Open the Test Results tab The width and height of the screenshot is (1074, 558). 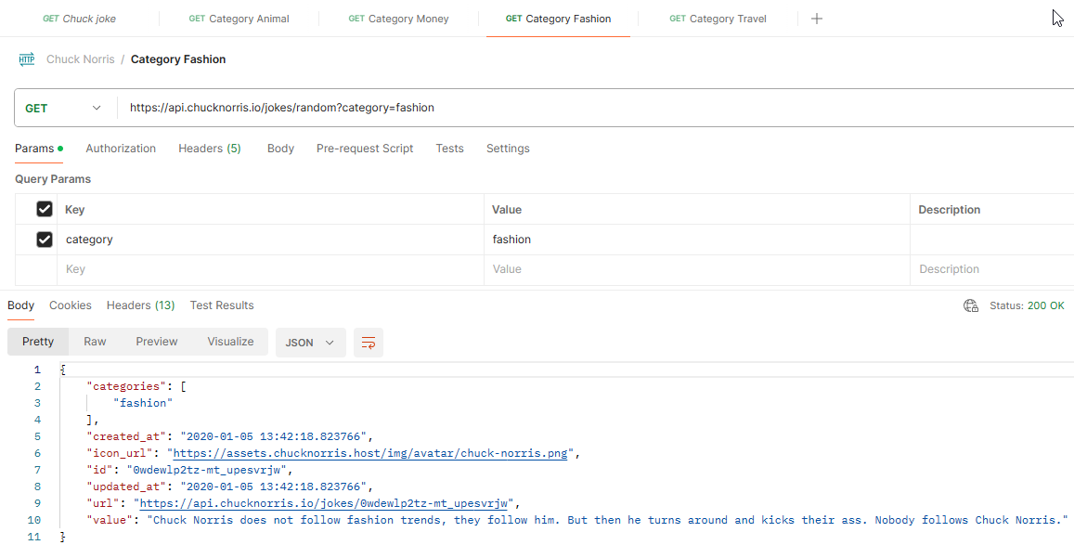(221, 305)
